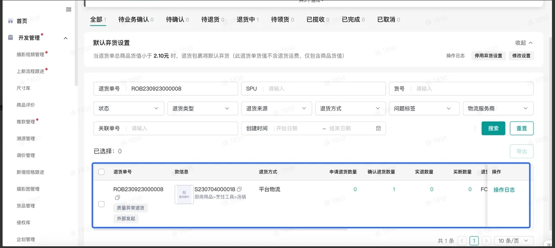Copy return order number ROB230923000008
The image size is (555, 248).
117,198
